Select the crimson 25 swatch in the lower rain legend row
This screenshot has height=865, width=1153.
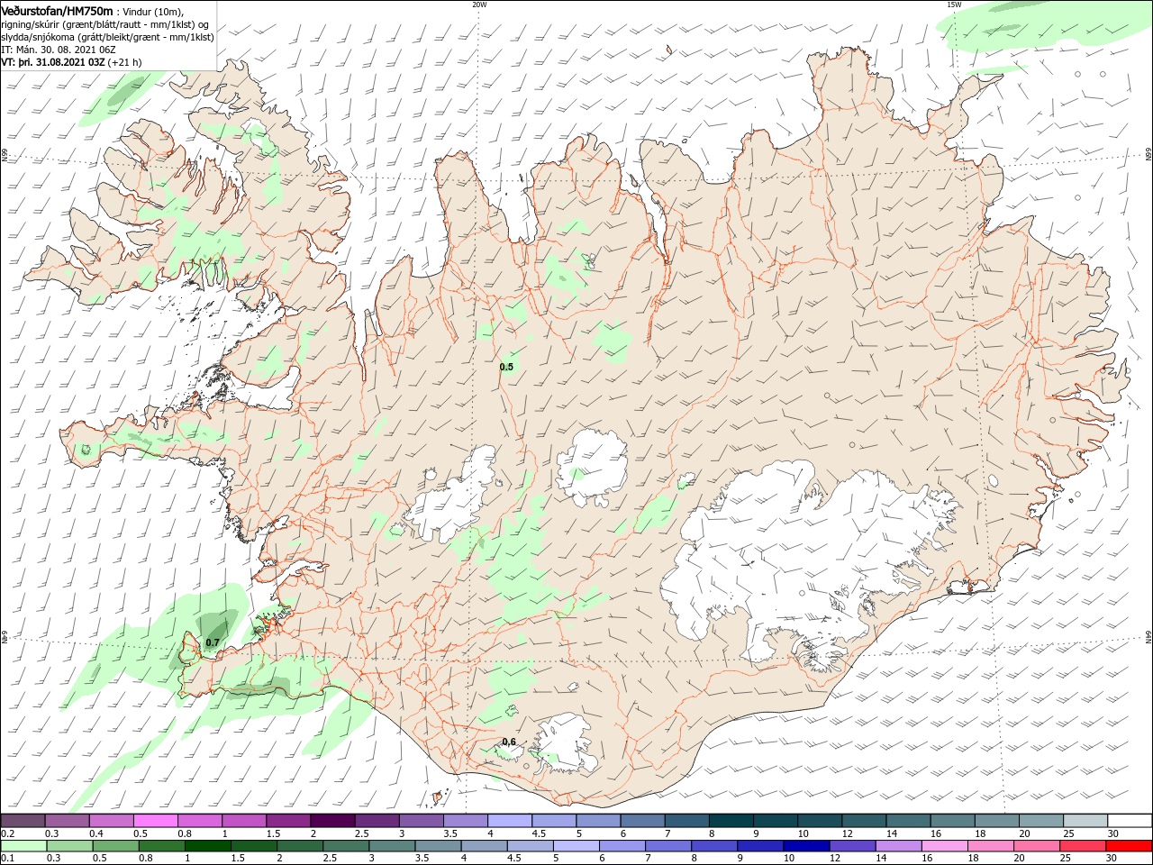click(x=1083, y=846)
